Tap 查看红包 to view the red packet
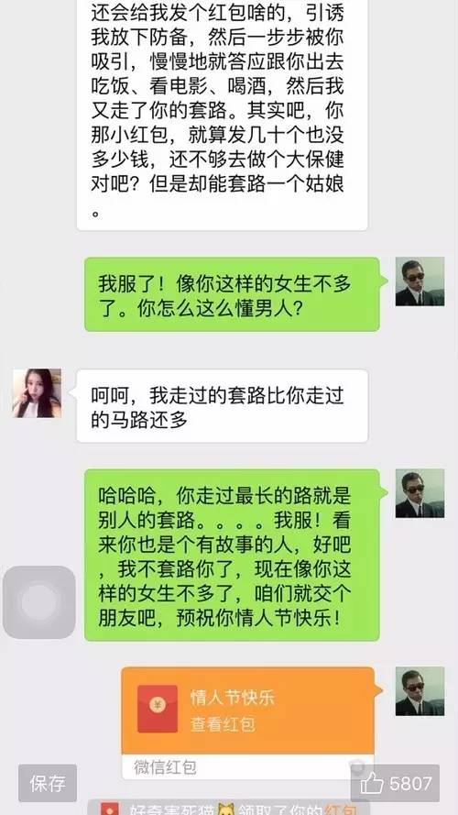The height and width of the screenshot is (815, 458). pos(223,724)
